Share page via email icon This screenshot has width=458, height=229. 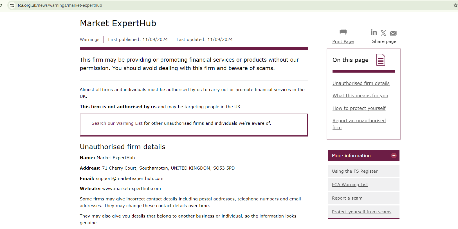point(393,33)
